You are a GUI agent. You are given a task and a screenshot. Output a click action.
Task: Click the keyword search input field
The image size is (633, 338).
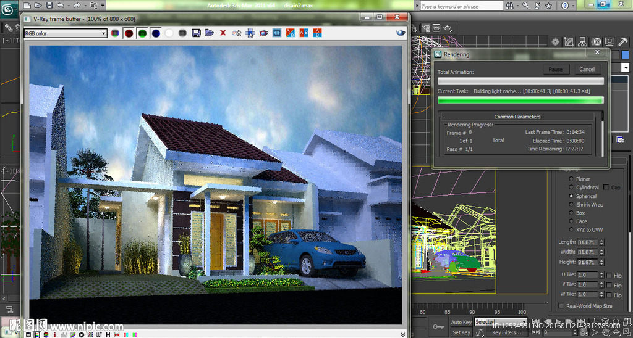(461, 6)
